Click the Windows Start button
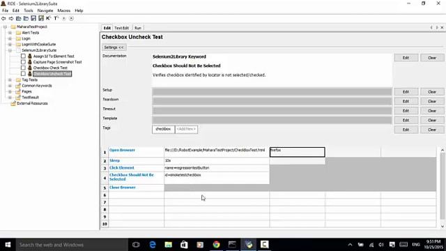 click(x=8, y=245)
